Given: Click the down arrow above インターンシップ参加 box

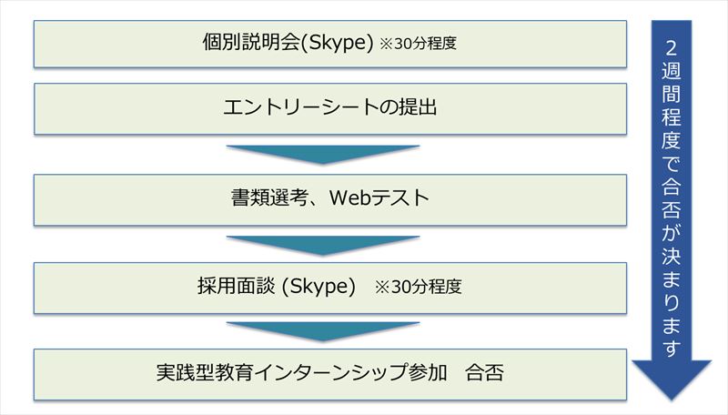Looking at the screenshot, I should click(323, 332).
